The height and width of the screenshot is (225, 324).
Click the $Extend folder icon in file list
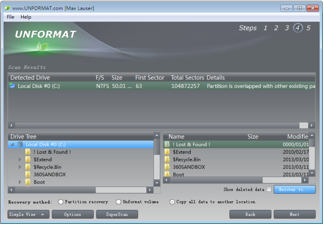(x=167, y=152)
